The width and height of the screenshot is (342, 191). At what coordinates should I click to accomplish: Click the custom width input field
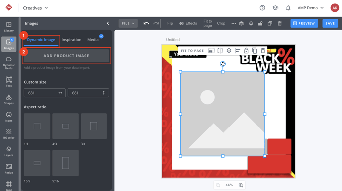tap(45, 93)
